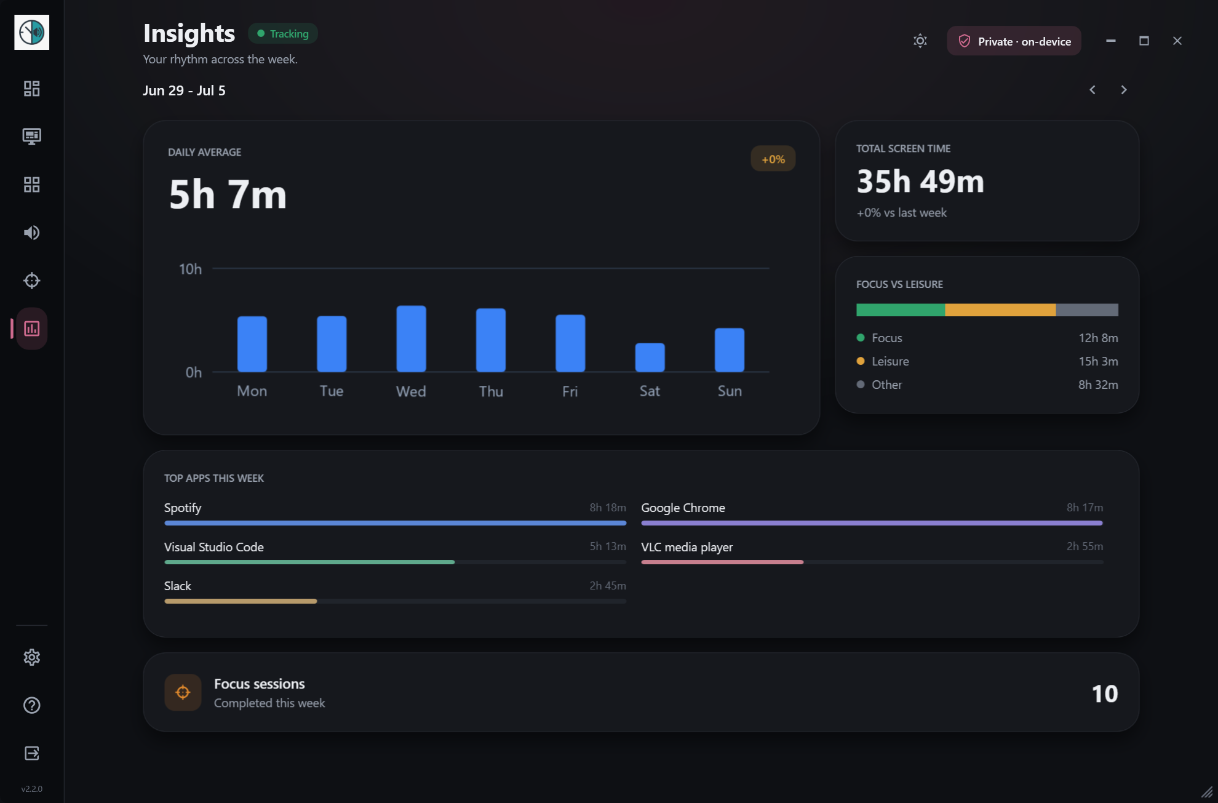This screenshot has height=803, width=1218.
Task: Click the Tue bar in chart
Action: coord(332,344)
